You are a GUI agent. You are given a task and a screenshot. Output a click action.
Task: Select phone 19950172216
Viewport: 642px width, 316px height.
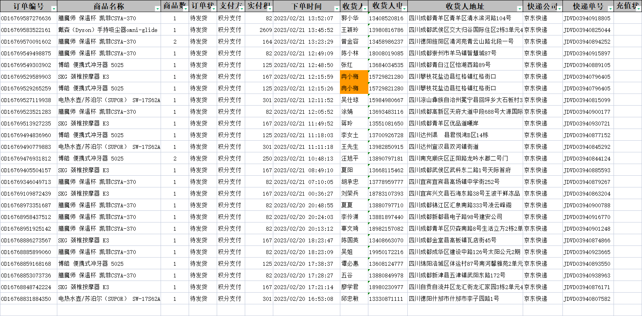click(388, 252)
